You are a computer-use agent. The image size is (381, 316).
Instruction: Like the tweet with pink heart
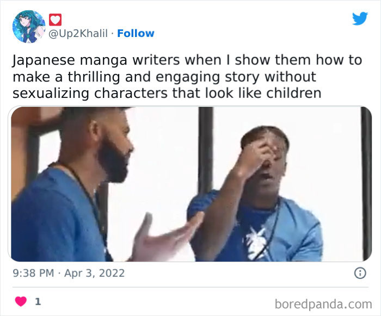point(21,301)
